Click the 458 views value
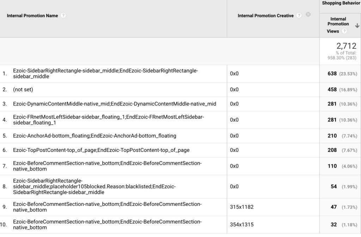Viewport: 361px width, 237px height. point(332,90)
